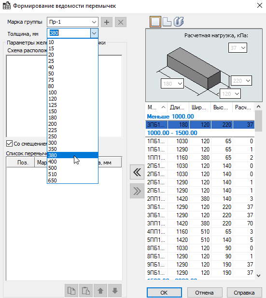Viewport: 266px width, 298px height.
Task: Move lintel down in the list
Action: click(x=115, y=291)
